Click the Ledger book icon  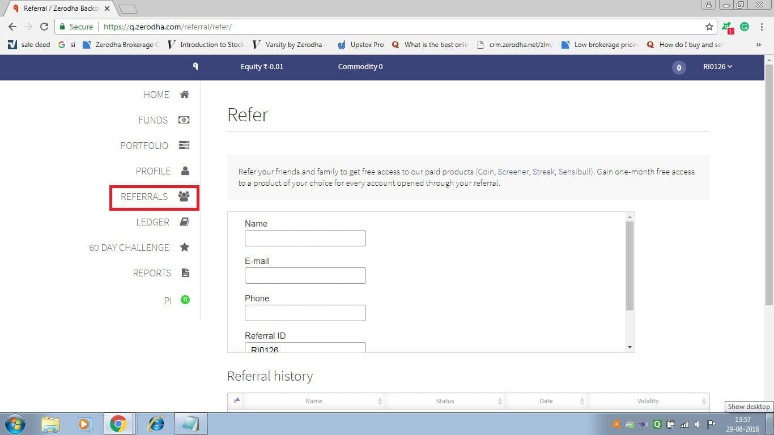click(184, 222)
